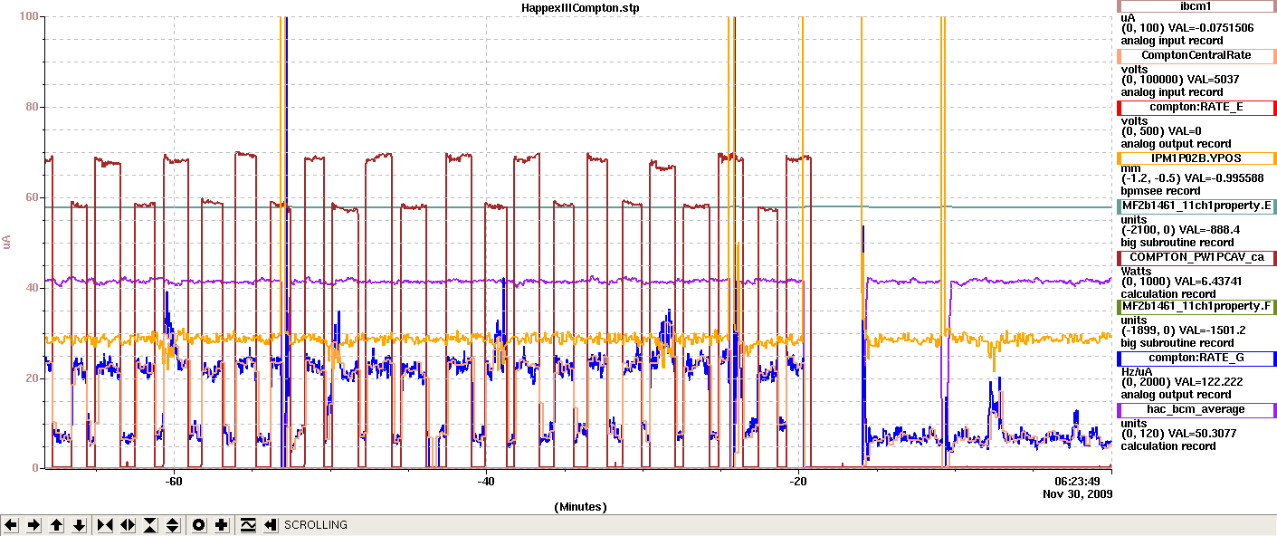Click the hourglass-shaped vertical zoom icon

[150, 525]
